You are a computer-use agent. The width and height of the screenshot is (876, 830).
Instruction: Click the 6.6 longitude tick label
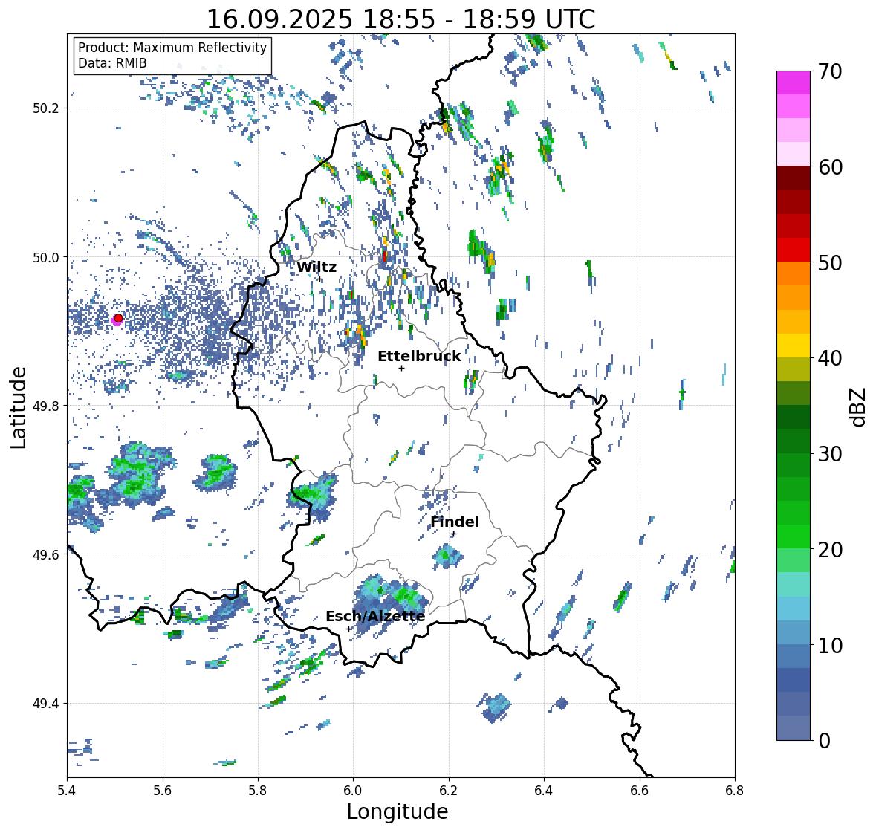639,791
